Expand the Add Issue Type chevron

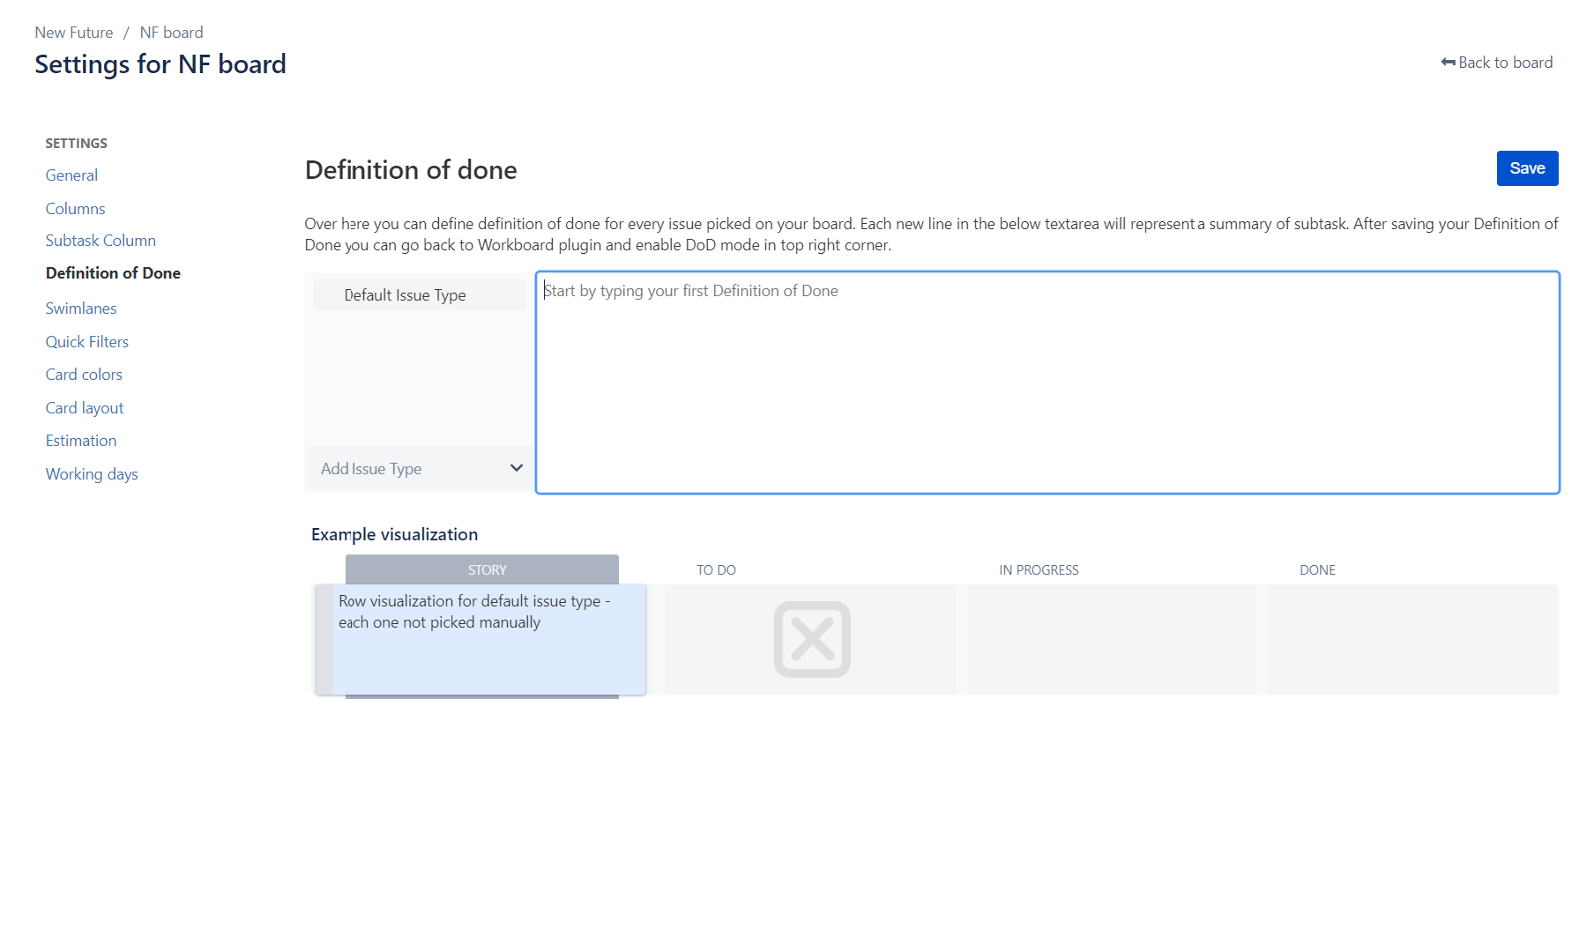(517, 468)
